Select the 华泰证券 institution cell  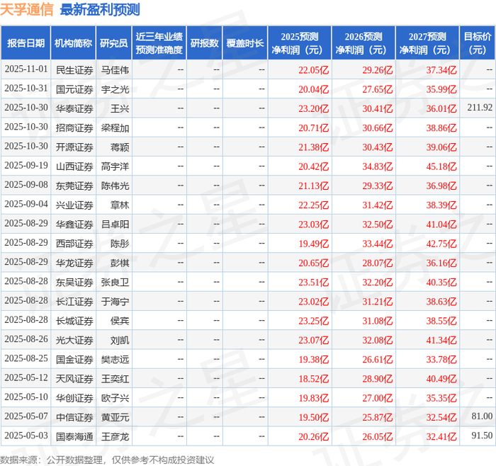pyautogui.click(x=74, y=109)
